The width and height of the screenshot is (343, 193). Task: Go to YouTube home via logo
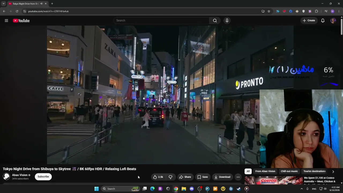(21, 21)
